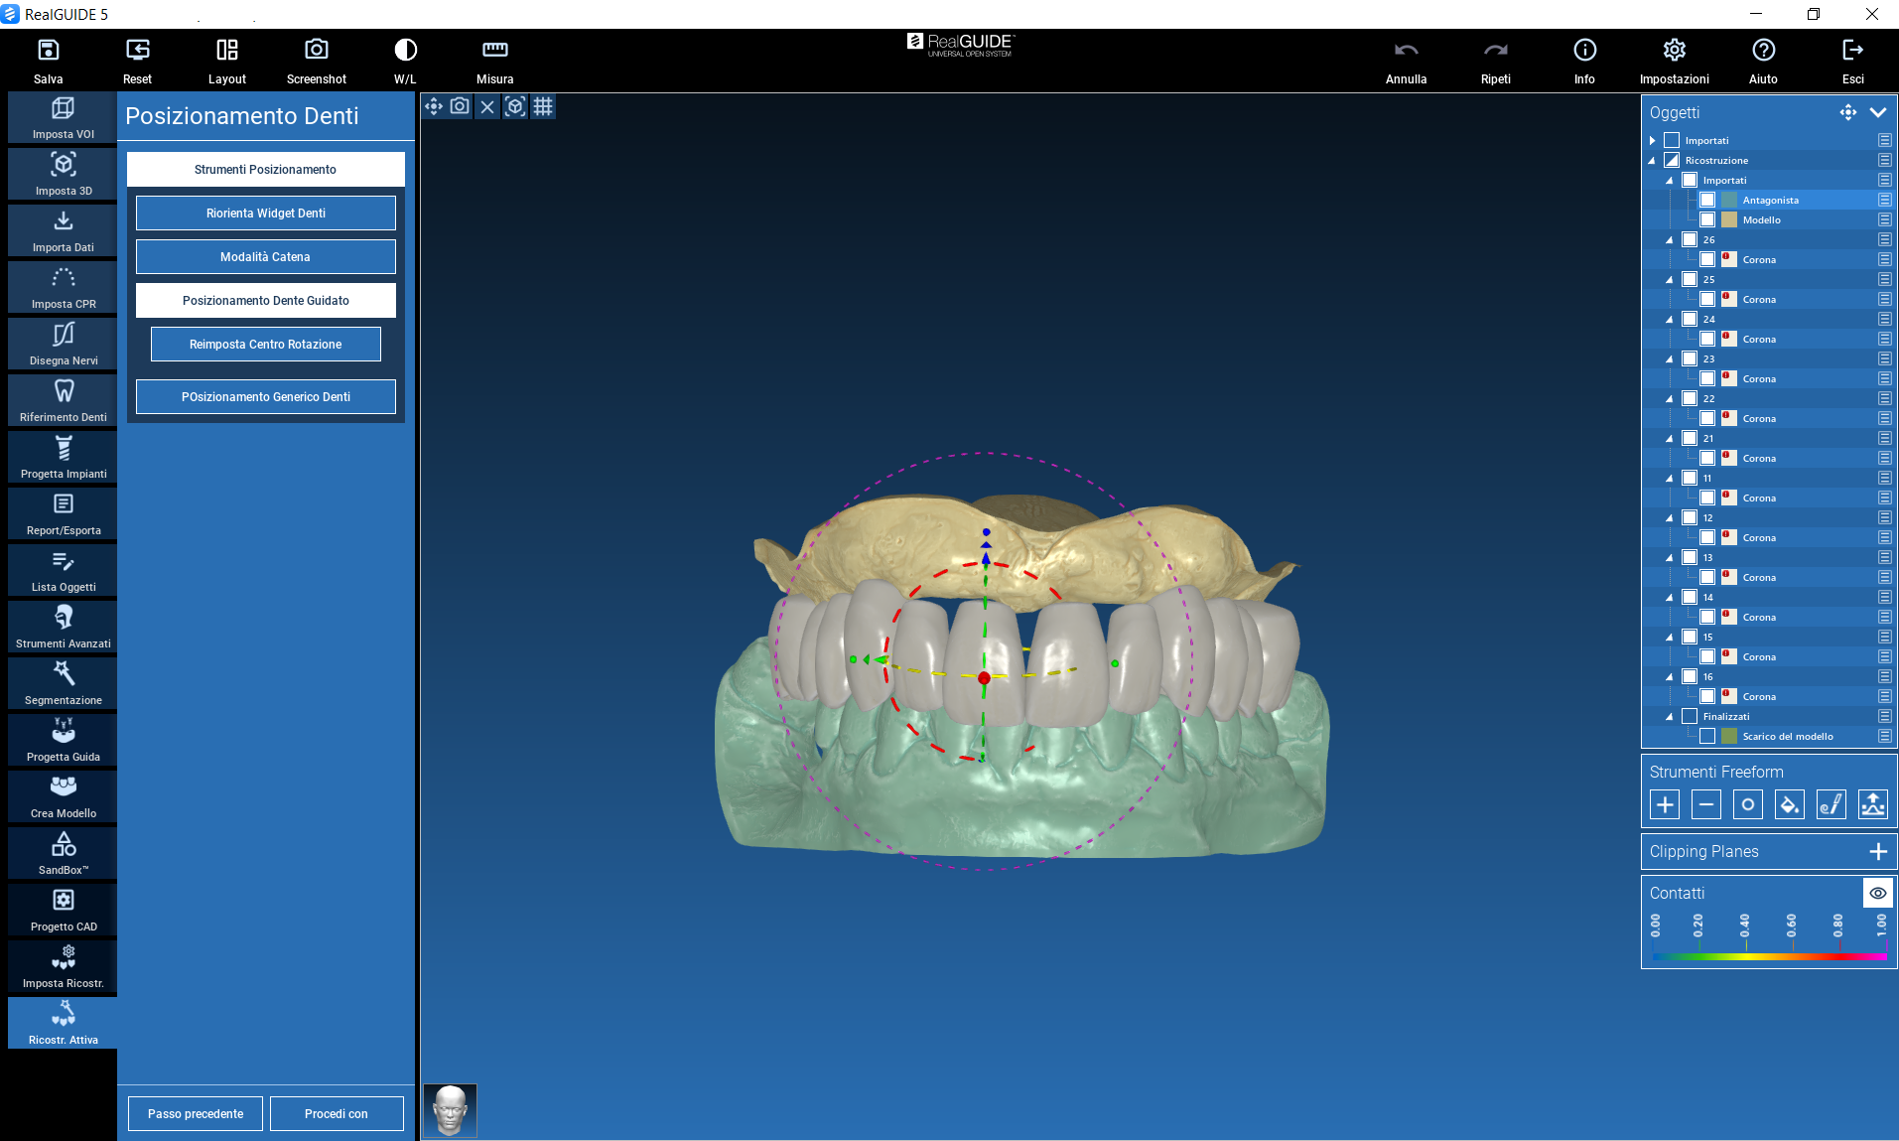This screenshot has width=1899, height=1141.
Task: Click the head orientation thumbnail
Action: (x=451, y=1110)
